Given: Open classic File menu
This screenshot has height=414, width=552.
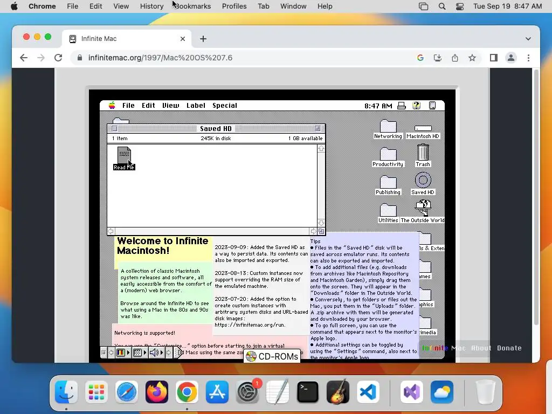Looking at the screenshot, I should 128,105.
